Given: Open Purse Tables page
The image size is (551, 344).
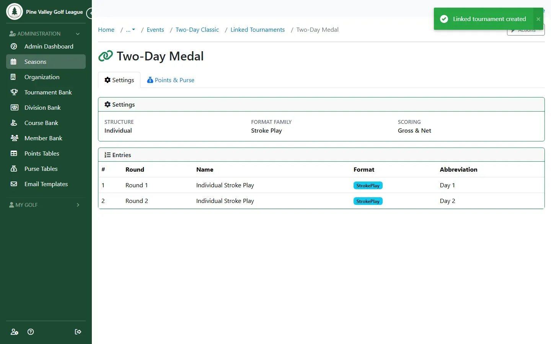Looking at the screenshot, I should (x=46, y=169).
